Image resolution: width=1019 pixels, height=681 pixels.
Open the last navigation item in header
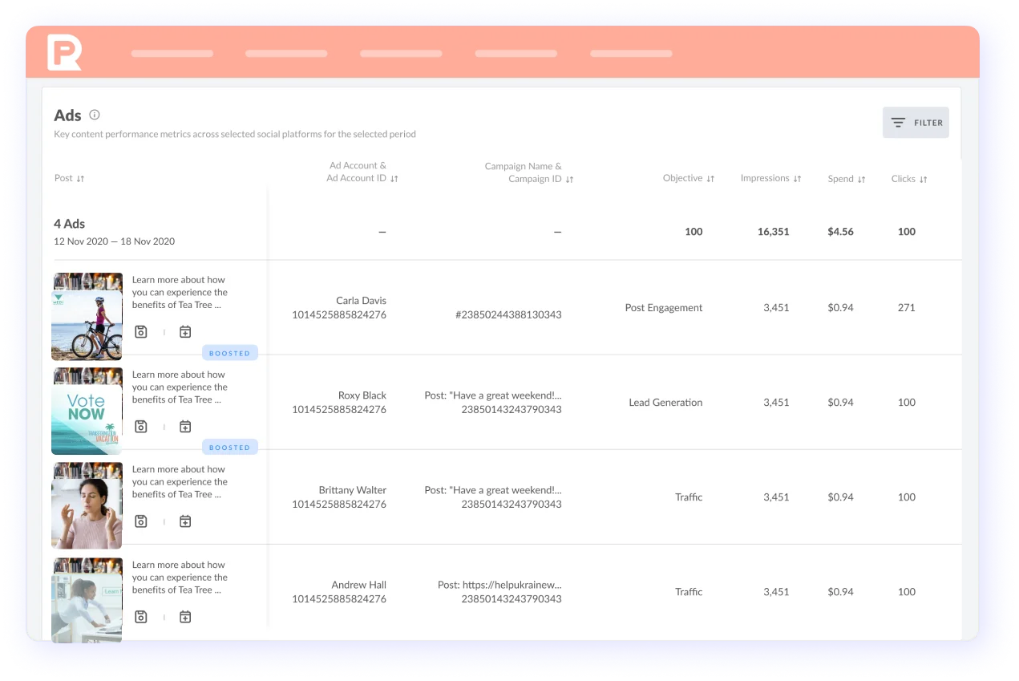[x=631, y=54]
